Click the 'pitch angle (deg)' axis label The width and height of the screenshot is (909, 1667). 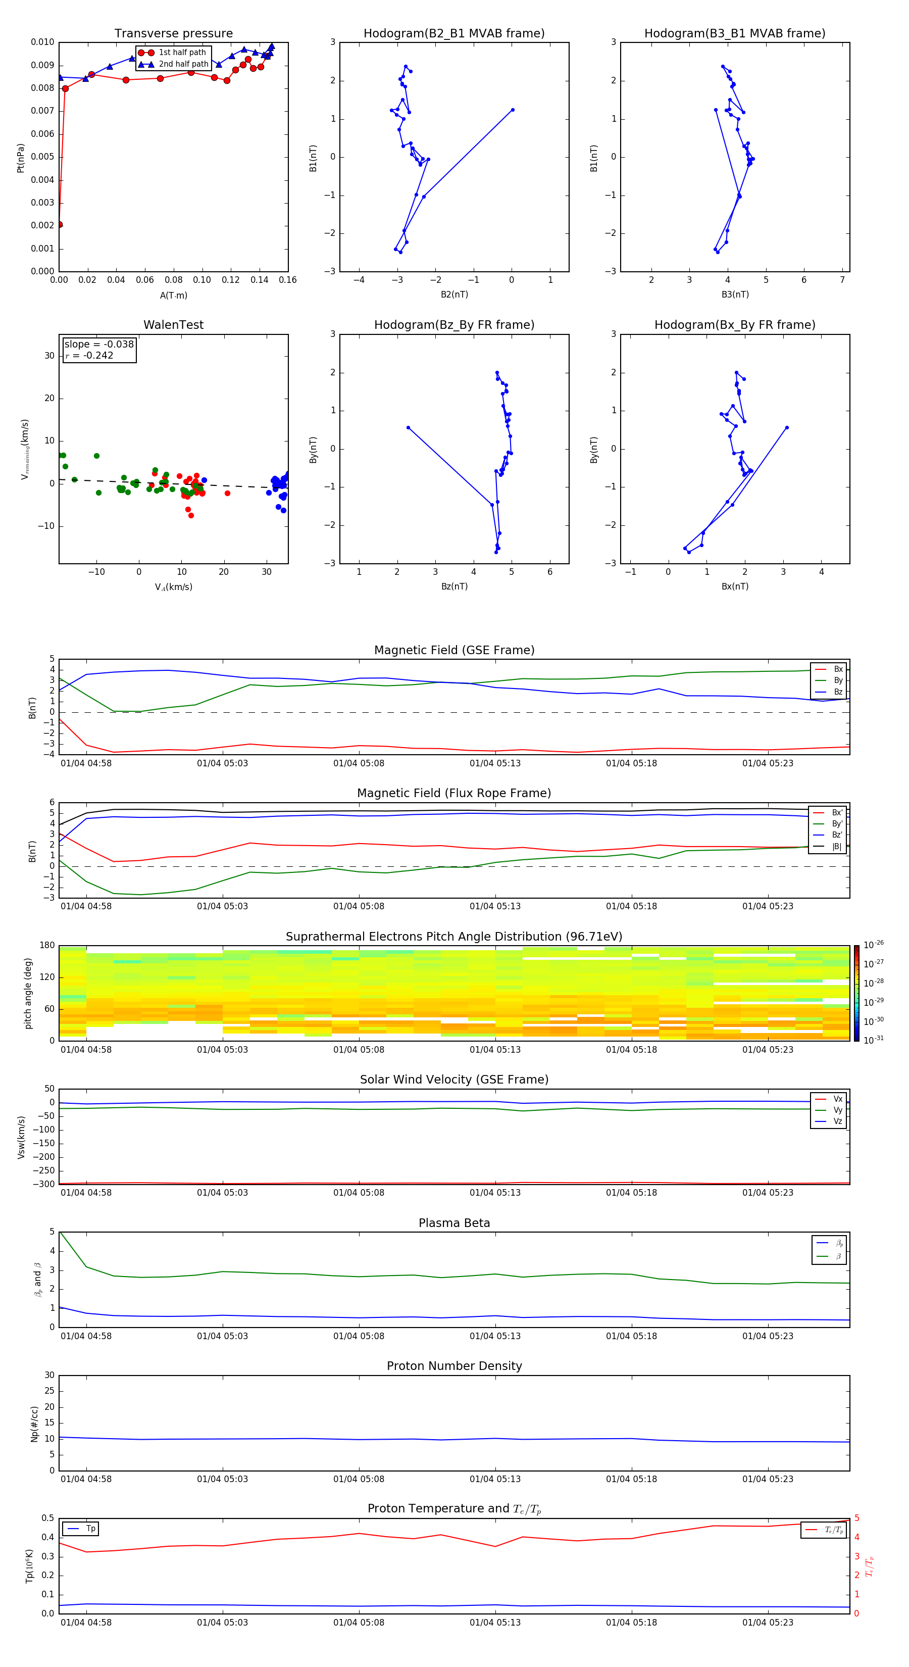[x=28, y=993]
